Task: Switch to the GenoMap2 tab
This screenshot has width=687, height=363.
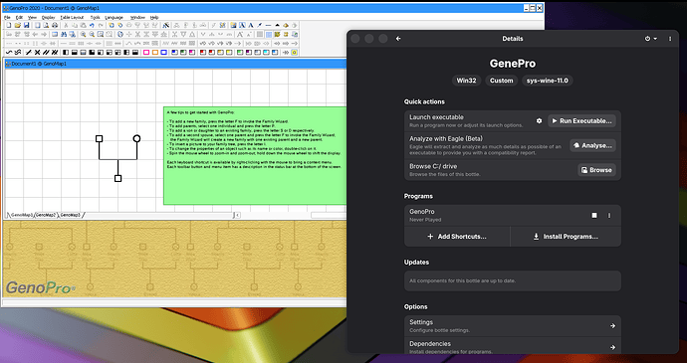Action: (46, 215)
